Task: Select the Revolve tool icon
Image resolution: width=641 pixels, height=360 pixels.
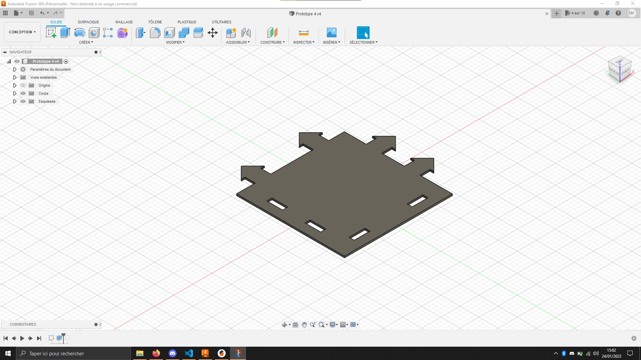Action: coord(79,33)
